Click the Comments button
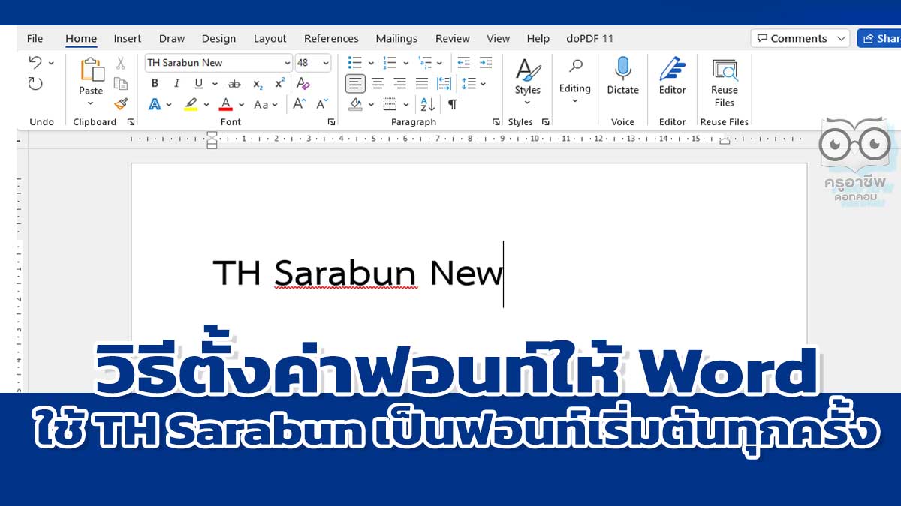Screen dimensions: 901x506 pyautogui.click(x=800, y=38)
